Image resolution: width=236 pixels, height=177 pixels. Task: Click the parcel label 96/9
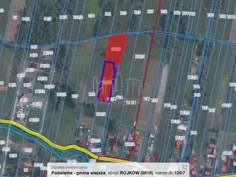click(24, 100)
